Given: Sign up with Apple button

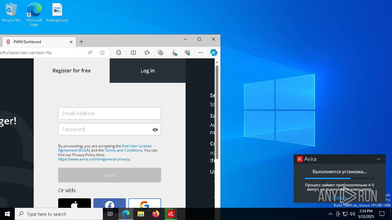Looking at the screenshot, I should 75,203.
